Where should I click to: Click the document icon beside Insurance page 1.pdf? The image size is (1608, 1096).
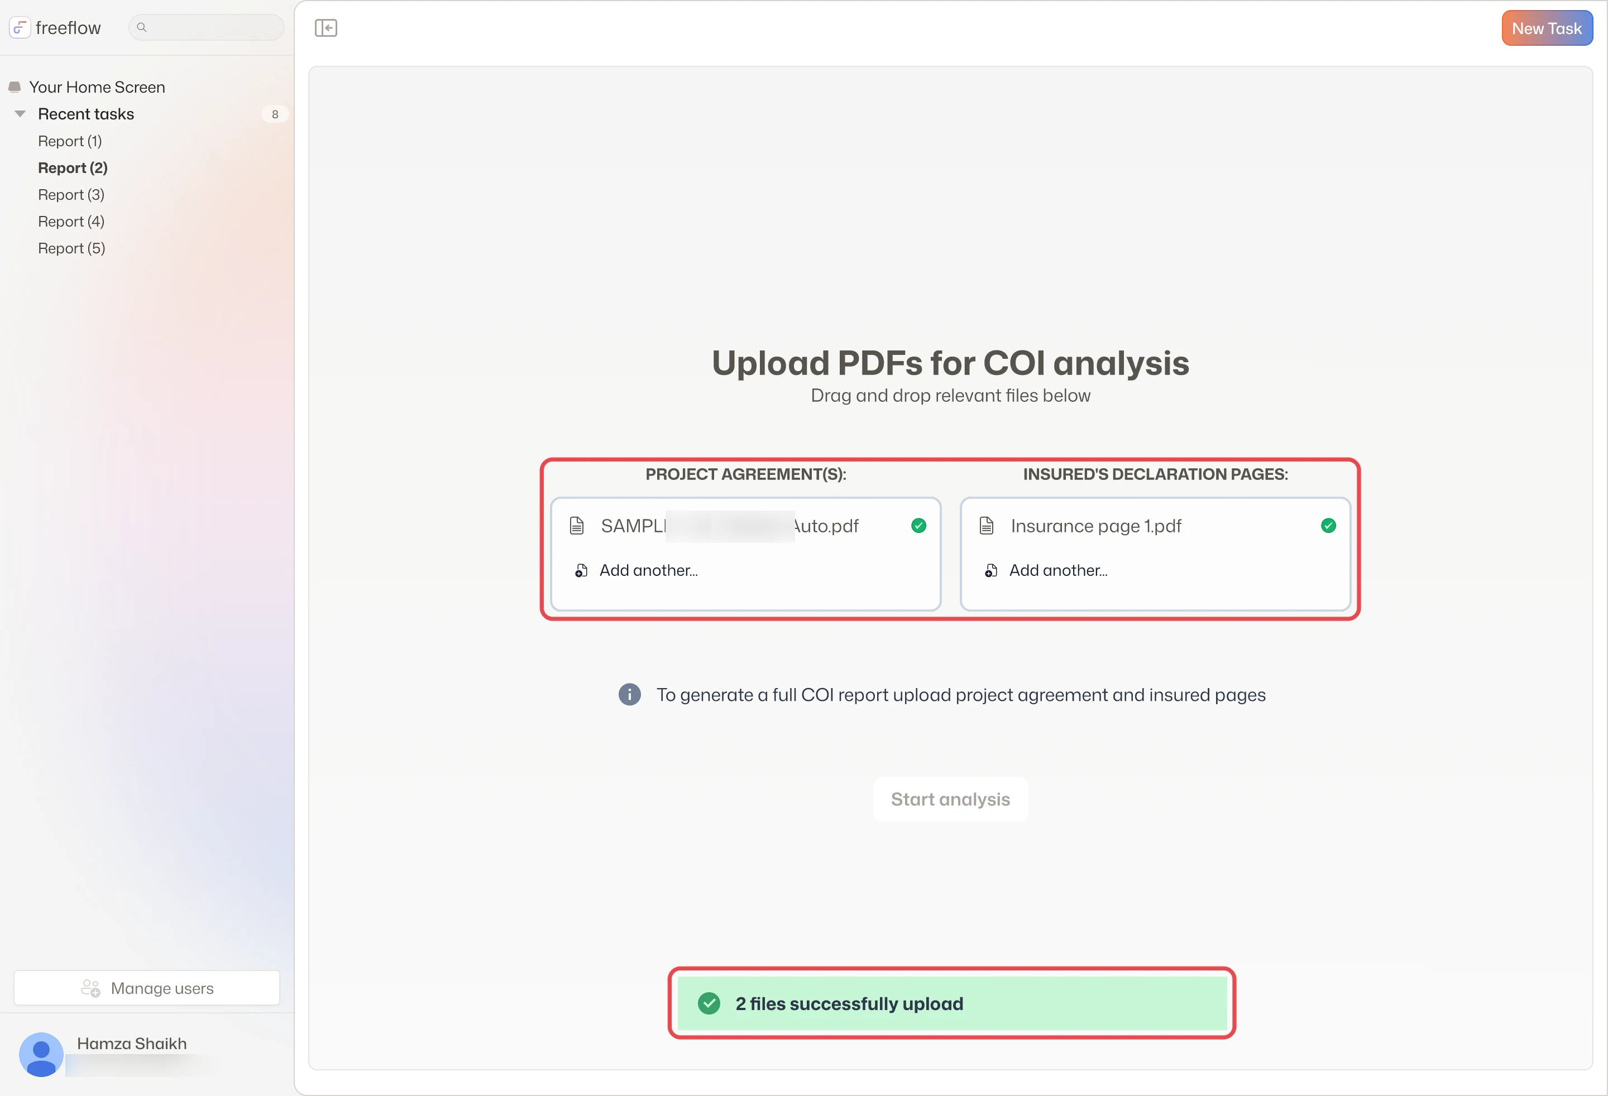(x=987, y=526)
